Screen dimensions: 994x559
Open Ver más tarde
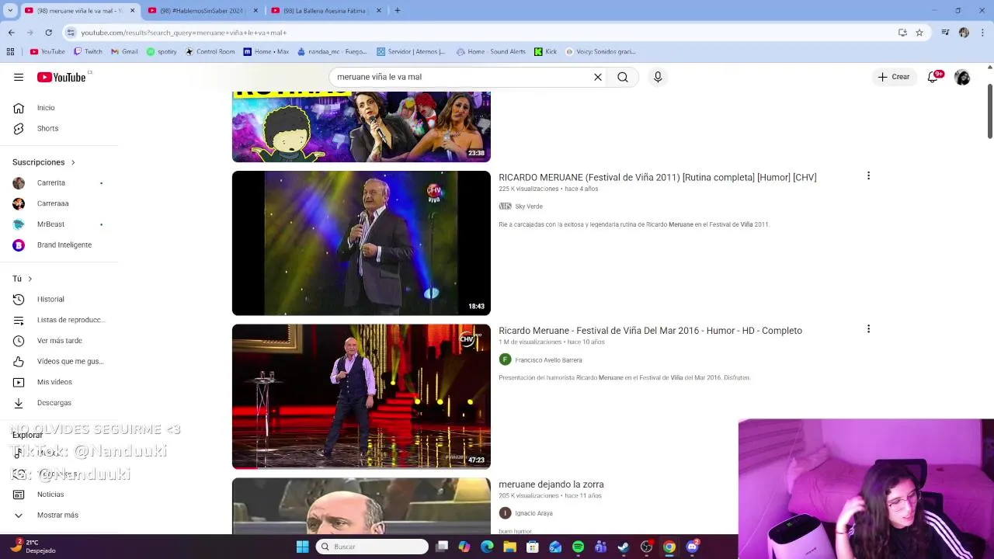(x=59, y=341)
